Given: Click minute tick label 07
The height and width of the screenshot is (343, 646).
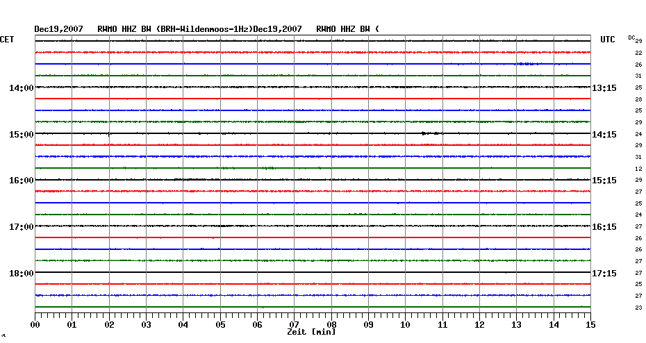Looking at the screenshot, I should click(x=294, y=325).
